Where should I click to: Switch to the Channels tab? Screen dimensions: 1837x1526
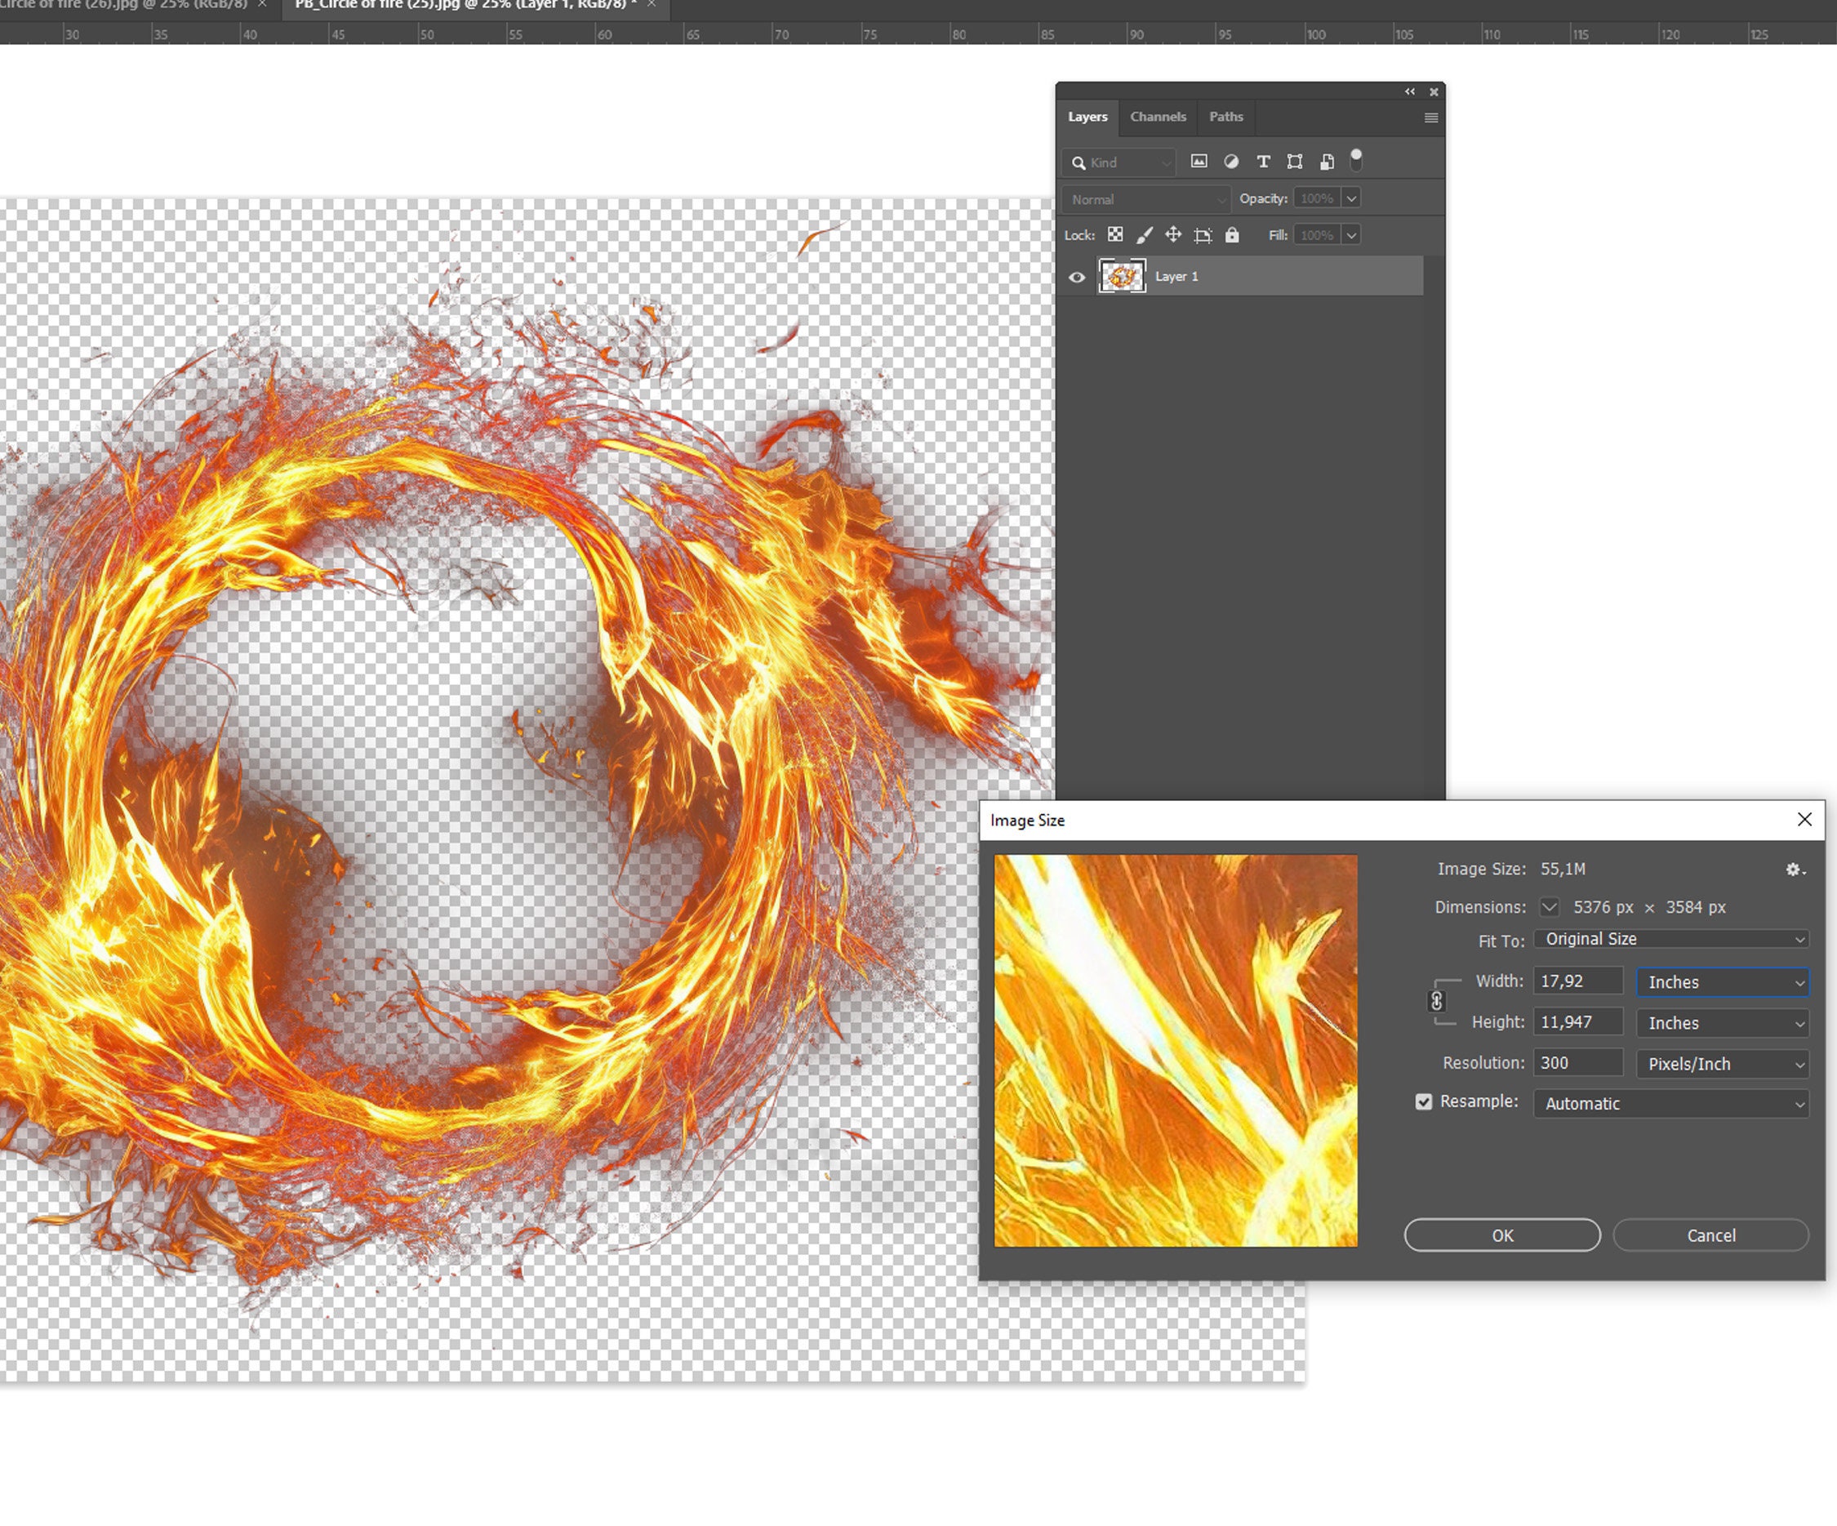tap(1158, 117)
